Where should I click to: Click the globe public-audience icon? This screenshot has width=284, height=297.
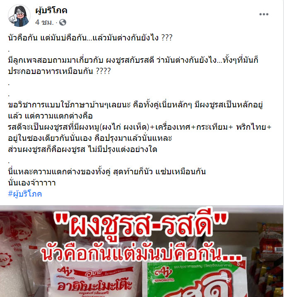tap(63, 23)
